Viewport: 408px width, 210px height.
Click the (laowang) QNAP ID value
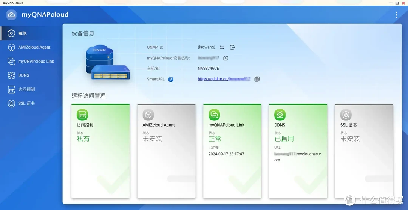coord(207,47)
